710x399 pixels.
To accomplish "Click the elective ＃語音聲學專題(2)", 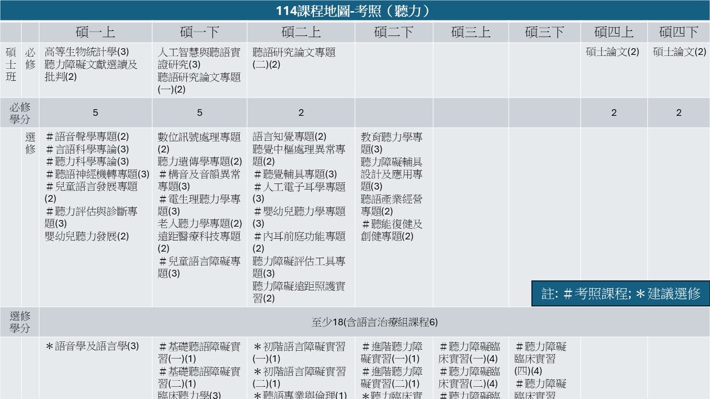I will [x=87, y=136].
